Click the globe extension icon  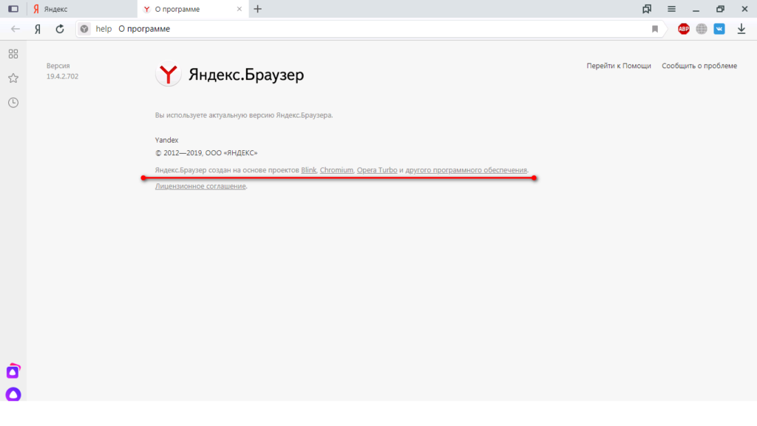(702, 29)
